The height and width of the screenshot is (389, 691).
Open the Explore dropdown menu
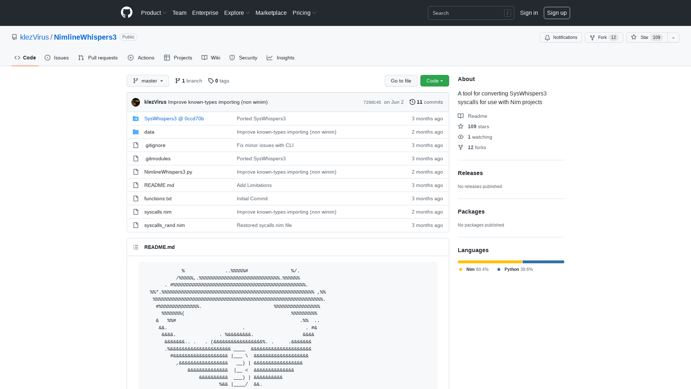(x=237, y=13)
